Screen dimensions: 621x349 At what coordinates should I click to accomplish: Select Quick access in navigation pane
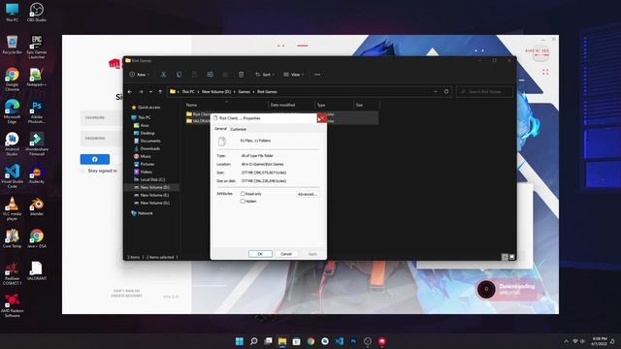pyautogui.click(x=146, y=108)
